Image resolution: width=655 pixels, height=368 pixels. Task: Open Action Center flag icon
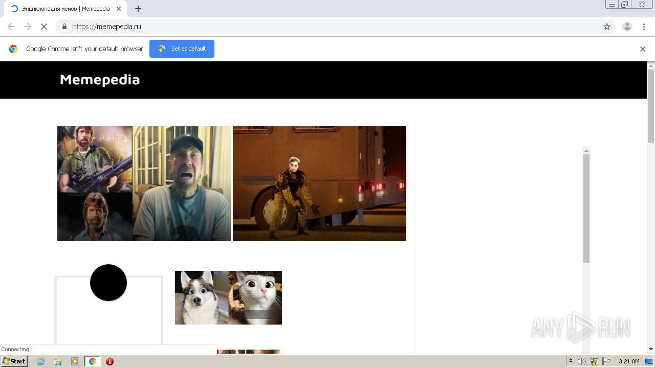point(606,361)
